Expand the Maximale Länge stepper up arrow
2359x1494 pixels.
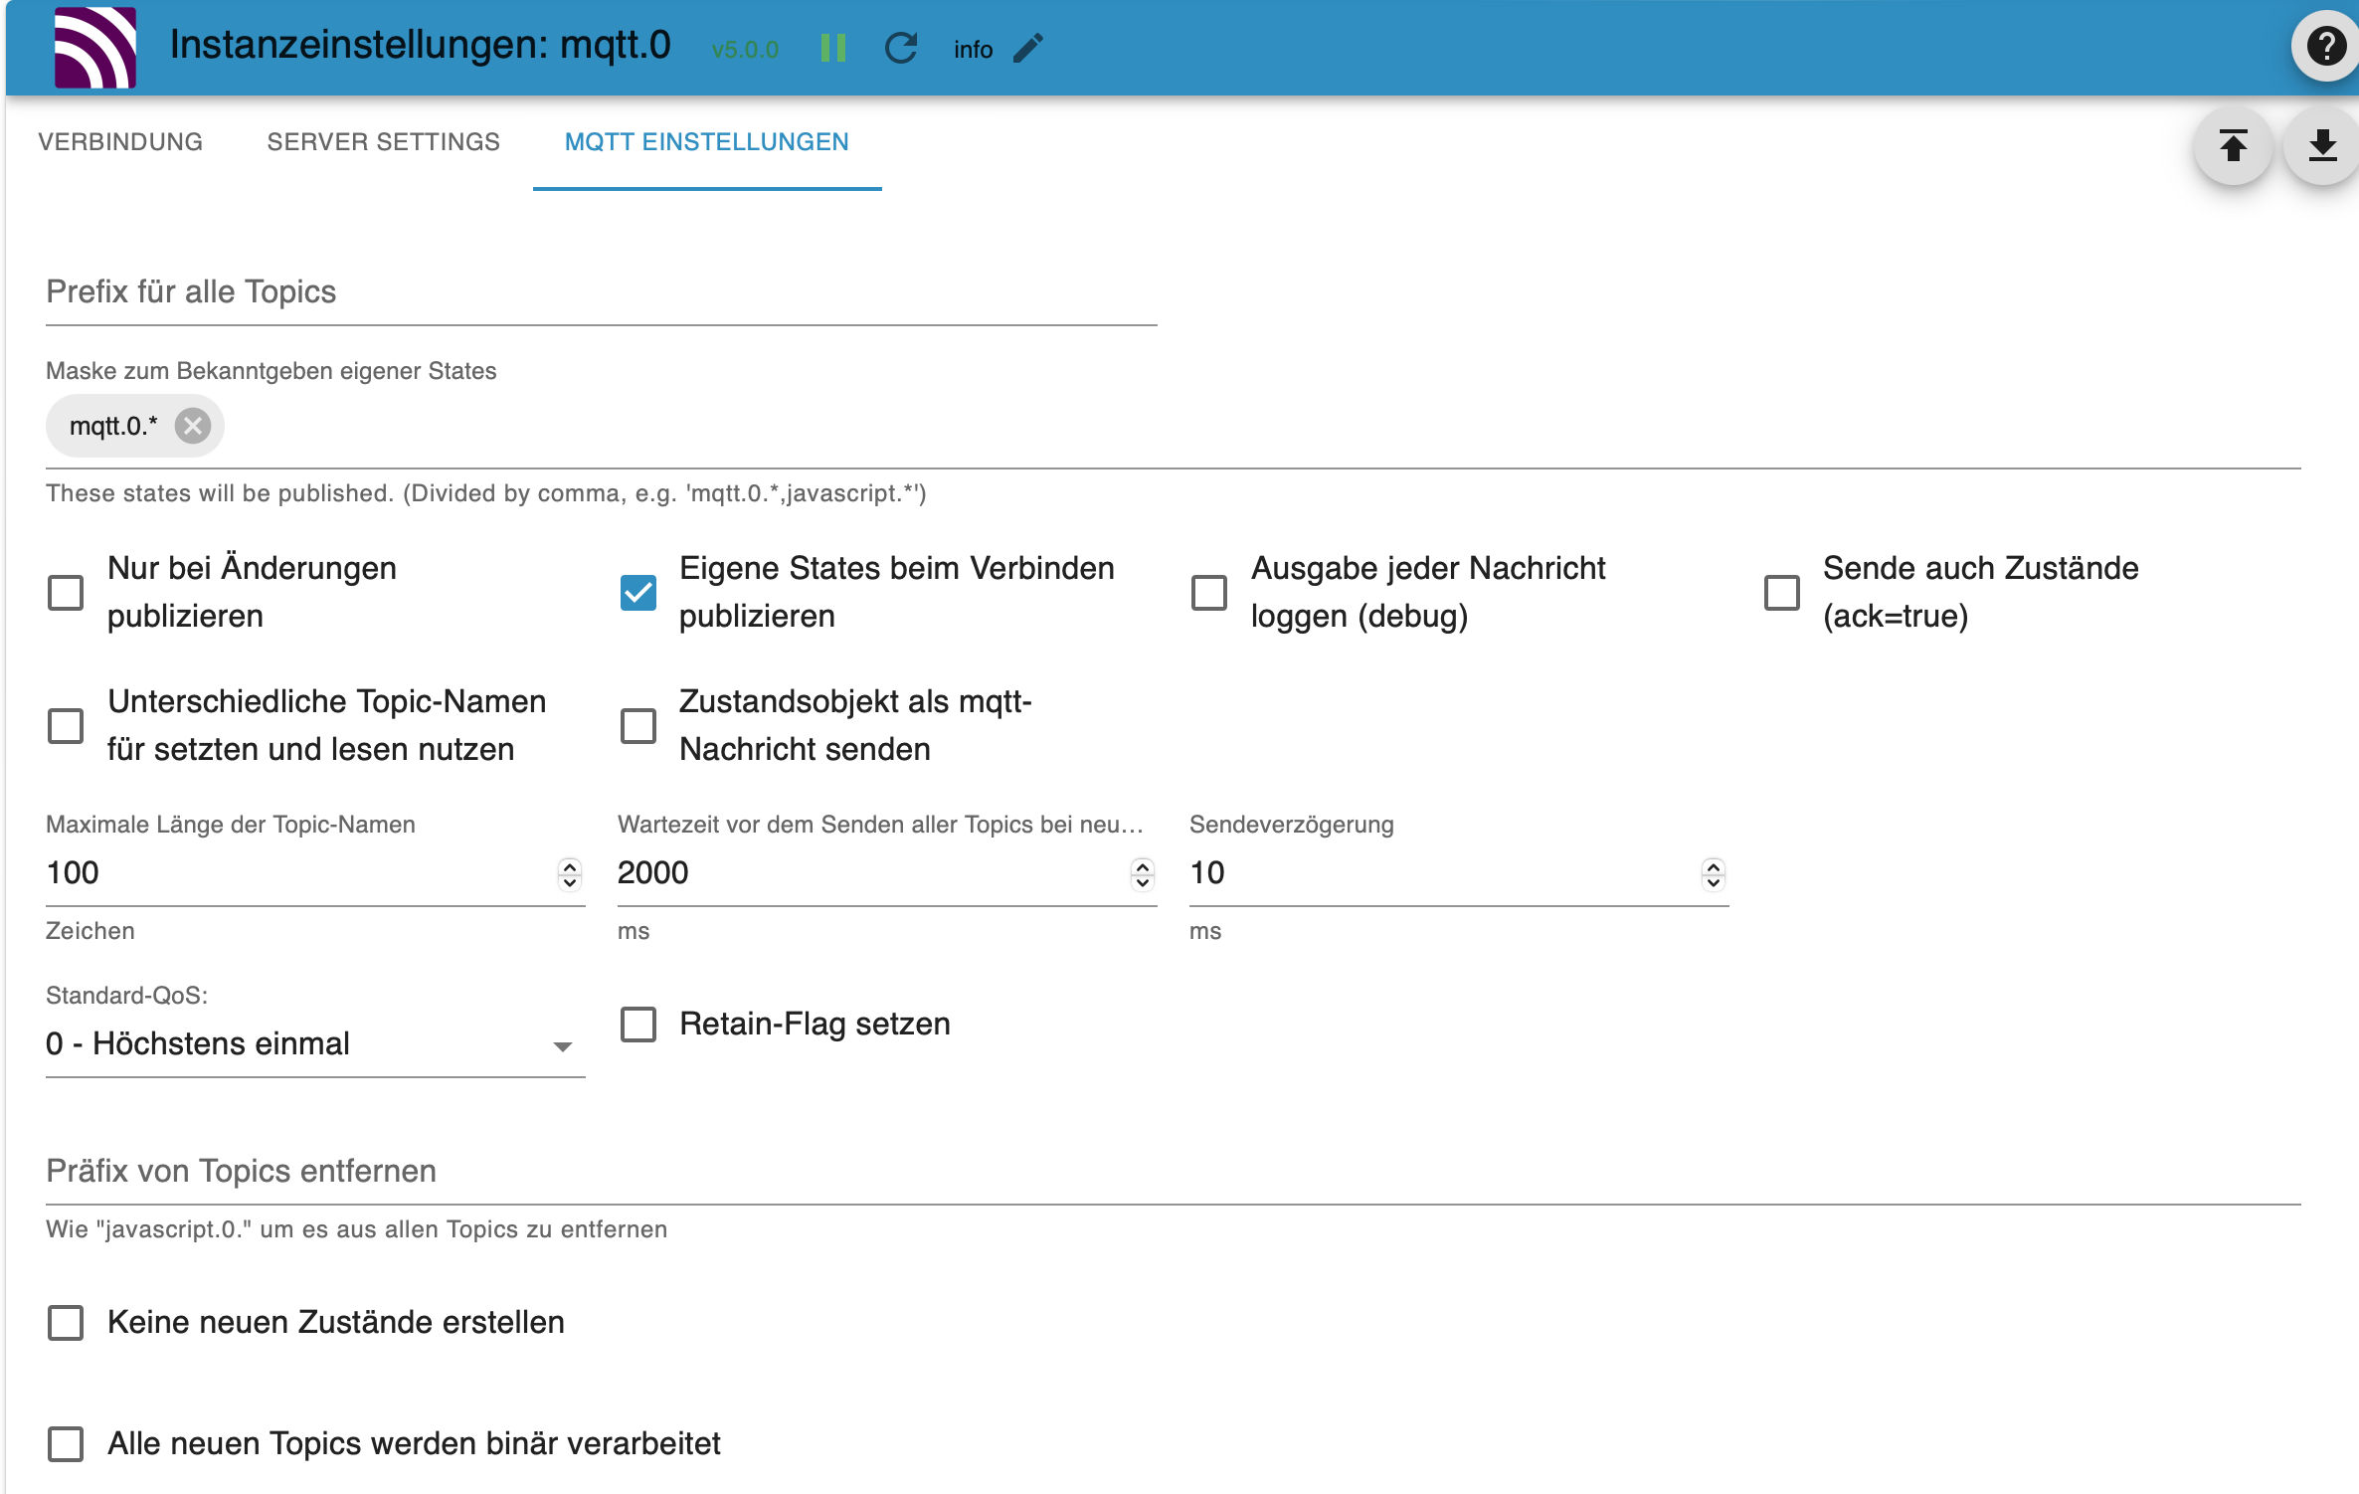(568, 866)
